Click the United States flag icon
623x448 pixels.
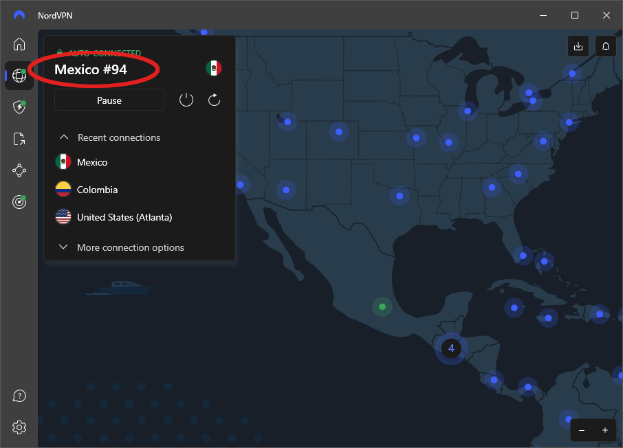pyautogui.click(x=63, y=217)
